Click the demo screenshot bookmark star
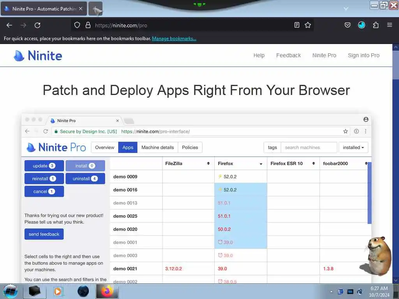This screenshot has height=299, width=399. click(x=345, y=131)
